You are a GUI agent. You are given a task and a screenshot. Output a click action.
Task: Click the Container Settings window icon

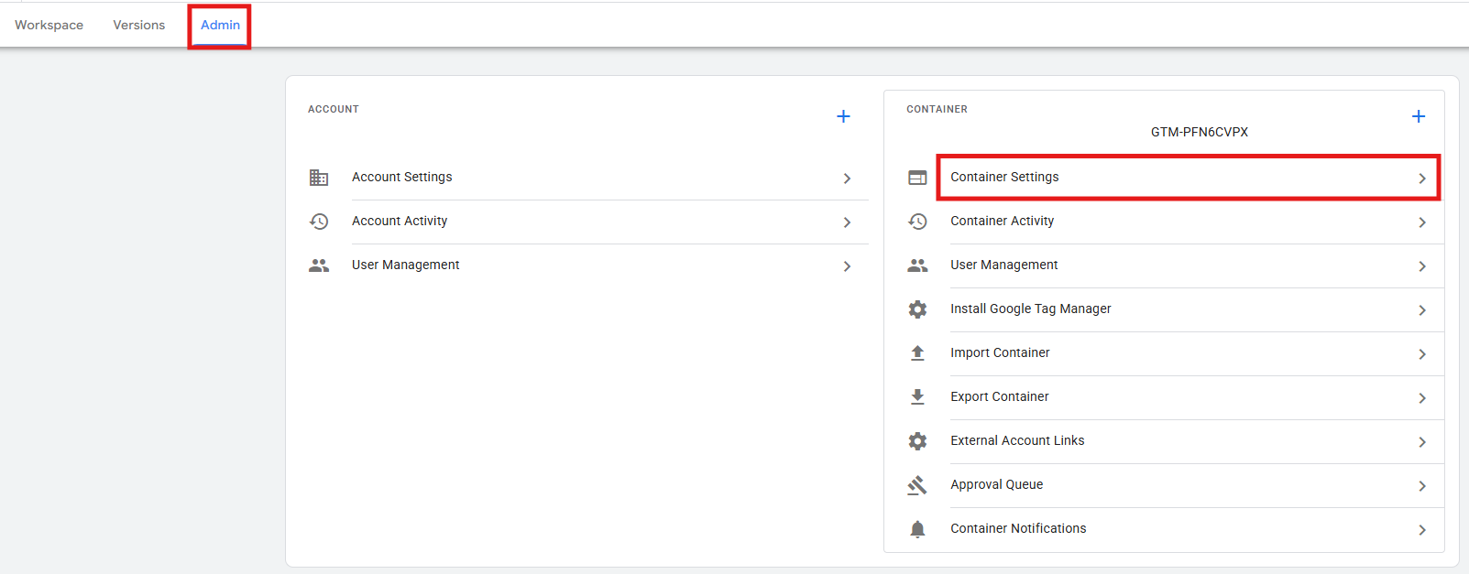point(917,178)
